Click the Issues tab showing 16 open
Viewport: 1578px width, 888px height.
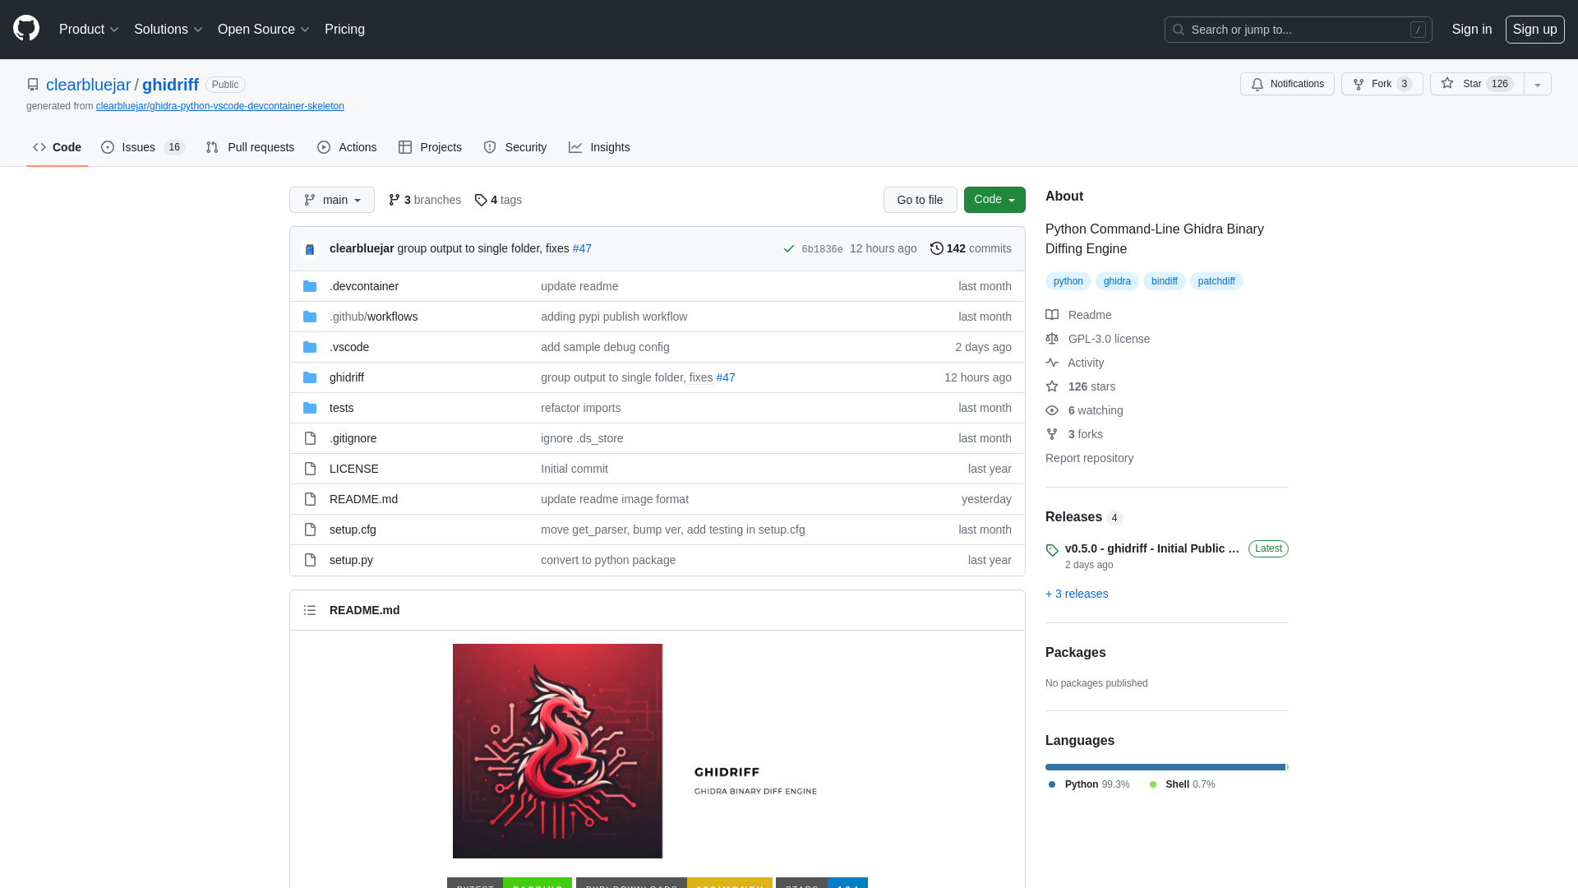pos(142,146)
